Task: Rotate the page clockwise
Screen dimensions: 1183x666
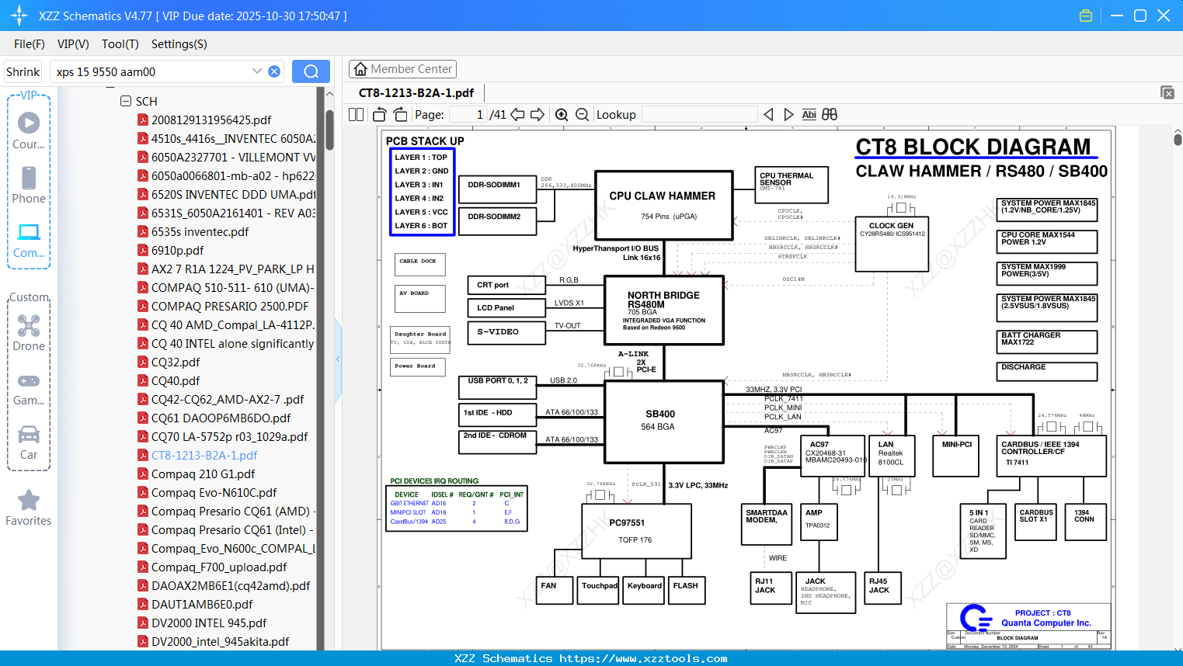Action: point(400,115)
